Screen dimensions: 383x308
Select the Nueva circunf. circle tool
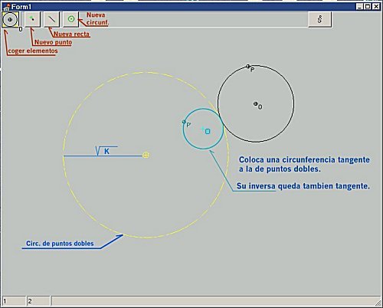[71, 19]
